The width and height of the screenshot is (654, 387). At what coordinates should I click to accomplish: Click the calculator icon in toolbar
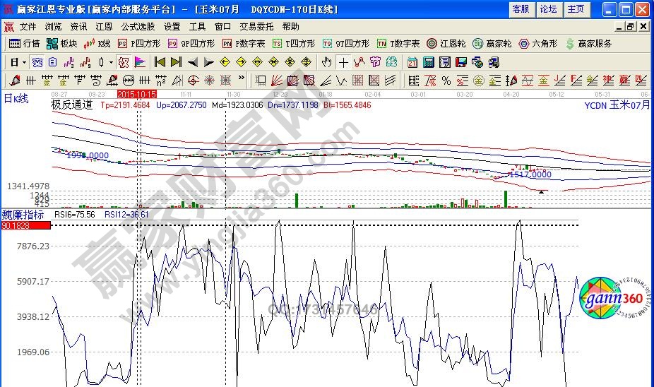429,62
